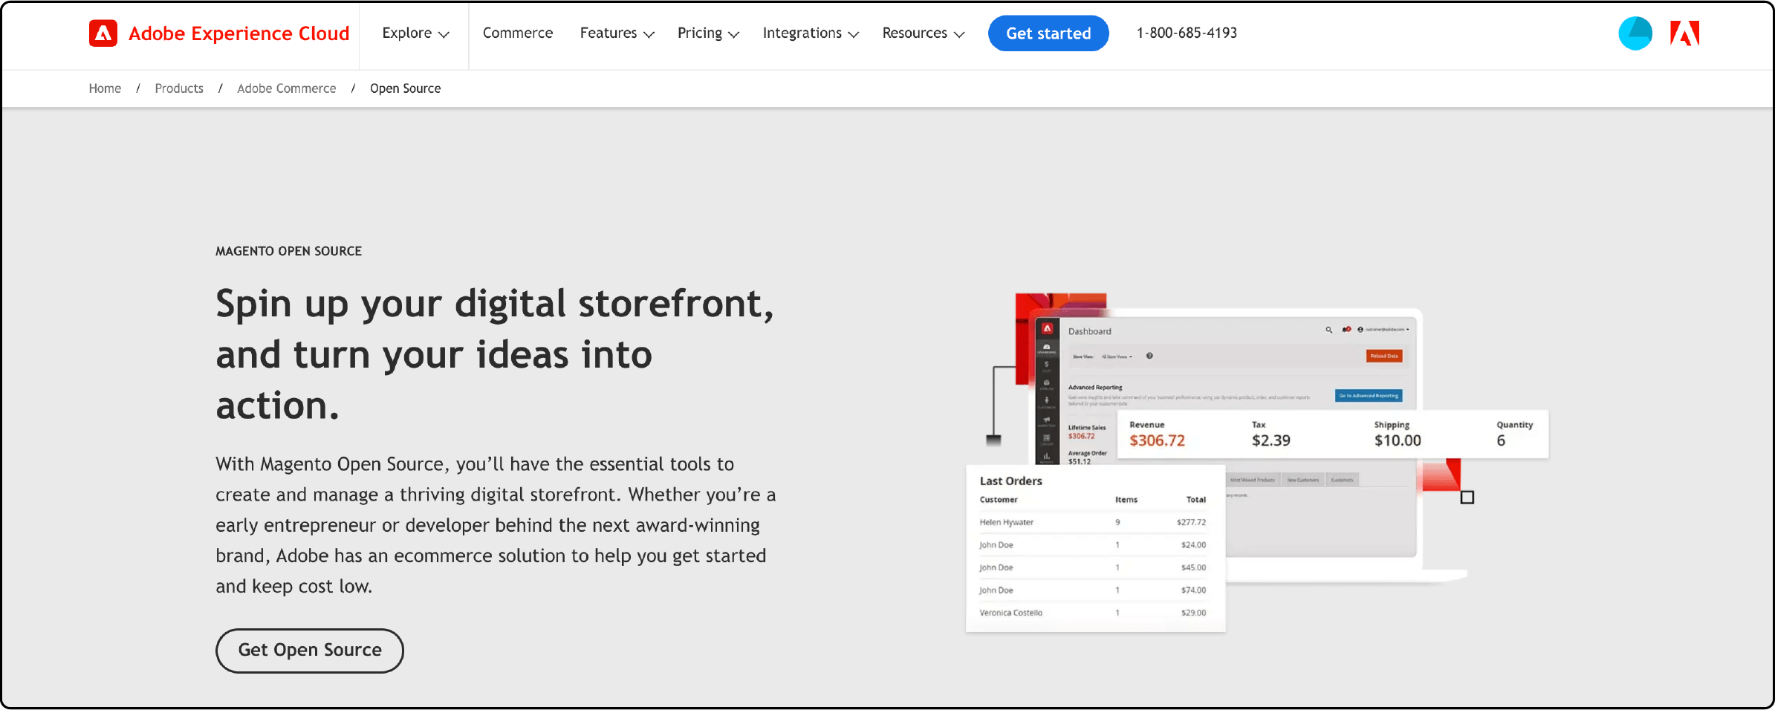1775x710 pixels.
Task: Open the Commerce menu item
Action: 518,33
